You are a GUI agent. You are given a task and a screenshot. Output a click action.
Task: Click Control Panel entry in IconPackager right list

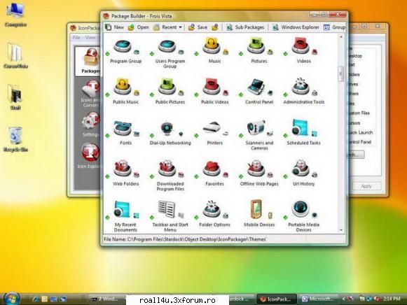coord(360,142)
